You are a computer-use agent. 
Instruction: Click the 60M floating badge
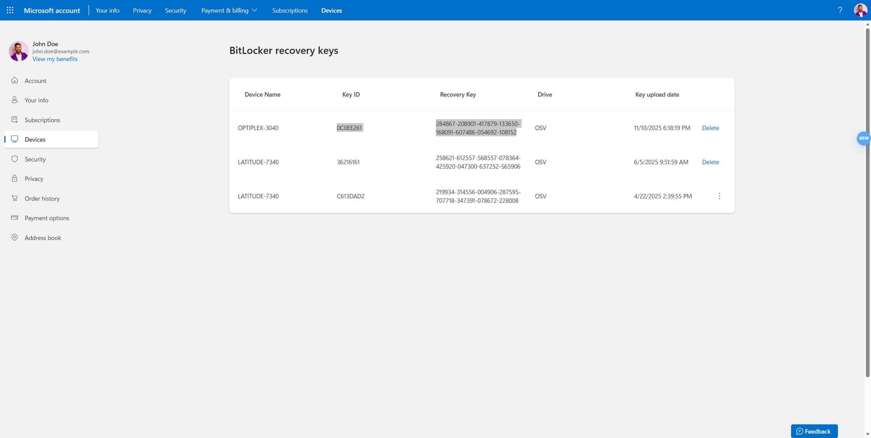pyautogui.click(x=864, y=138)
